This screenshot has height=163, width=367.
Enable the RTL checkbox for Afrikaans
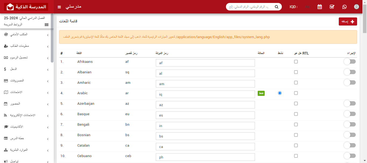(x=296, y=61)
